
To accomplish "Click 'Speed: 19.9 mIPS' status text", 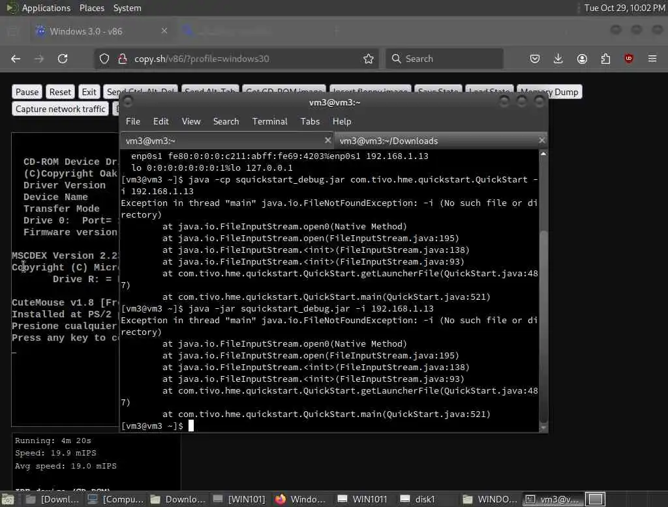I will [55, 453].
